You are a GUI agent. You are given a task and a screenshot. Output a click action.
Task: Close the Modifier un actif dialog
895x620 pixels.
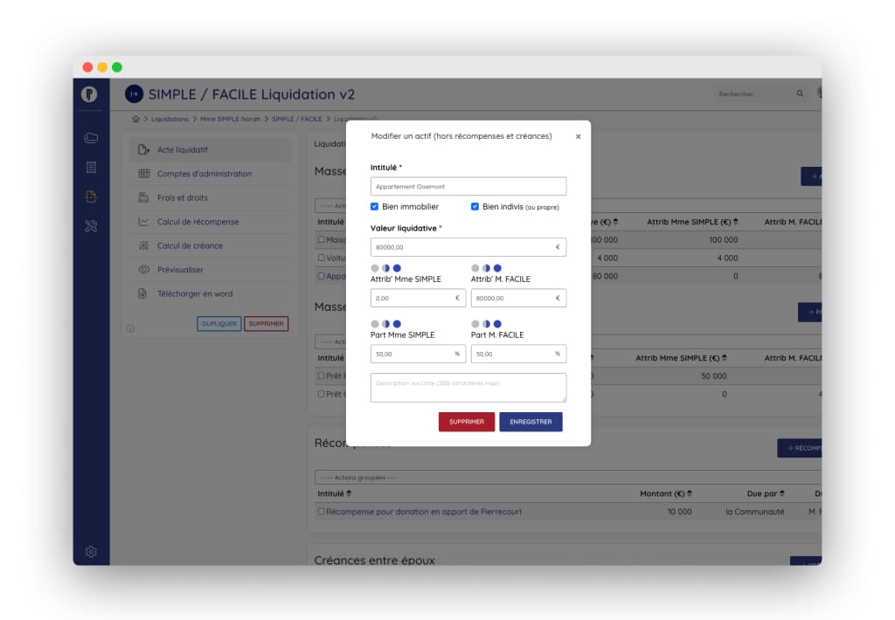pyautogui.click(x=578, y=136)
